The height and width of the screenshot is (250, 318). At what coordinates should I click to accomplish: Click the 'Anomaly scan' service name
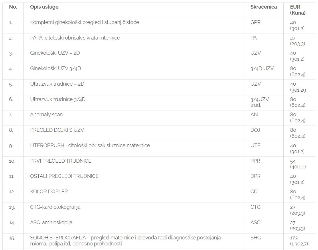click(x=46, y=115)
